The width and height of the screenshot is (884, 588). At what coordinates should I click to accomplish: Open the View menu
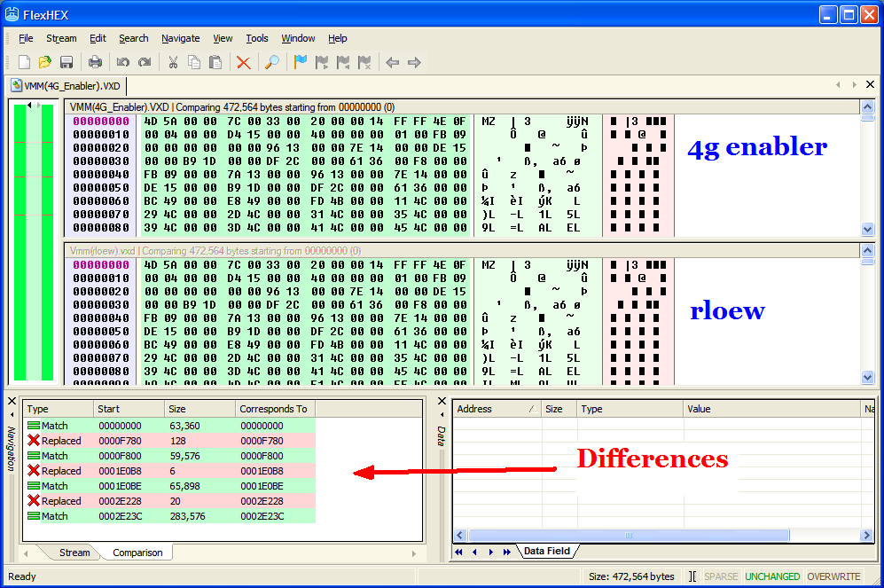[223, 38]
